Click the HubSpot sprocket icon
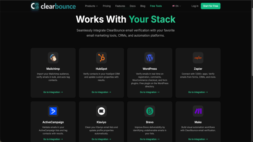The height and width of the screenshot is (142, 253). pos(101,58)
